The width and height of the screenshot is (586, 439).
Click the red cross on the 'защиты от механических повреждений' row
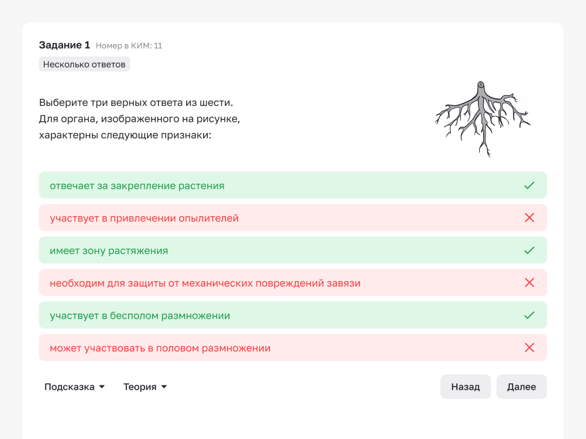[529, 283]
